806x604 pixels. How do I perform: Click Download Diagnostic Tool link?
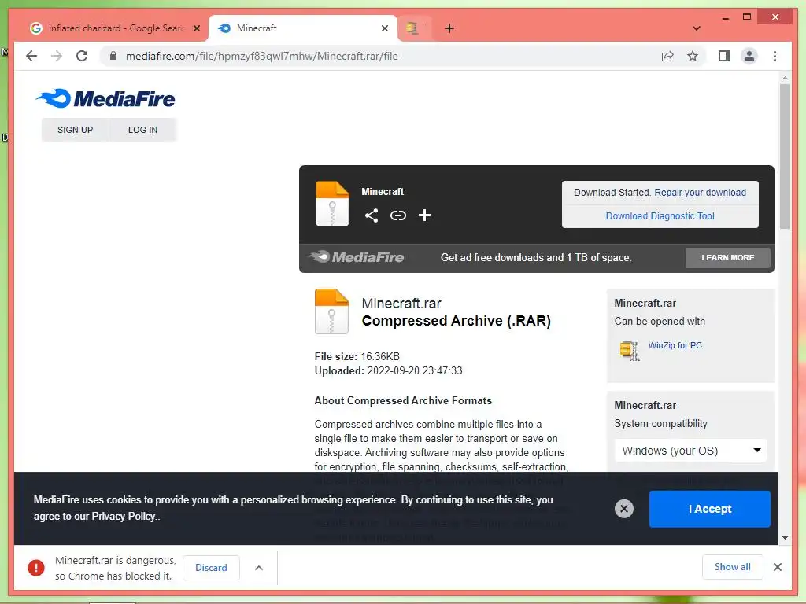(660, 216)
